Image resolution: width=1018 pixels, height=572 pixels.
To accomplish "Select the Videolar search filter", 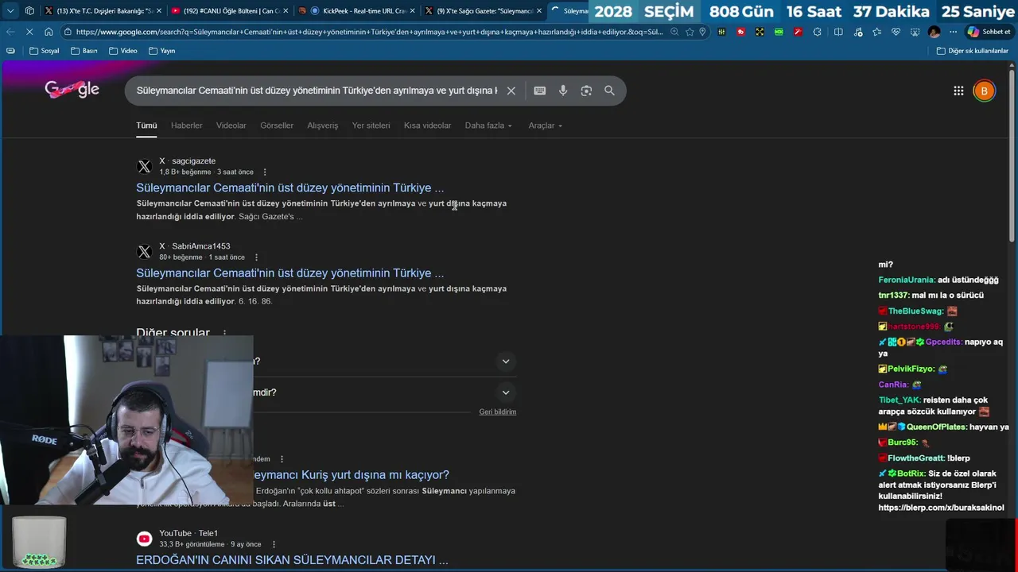I will pos(231,126).
